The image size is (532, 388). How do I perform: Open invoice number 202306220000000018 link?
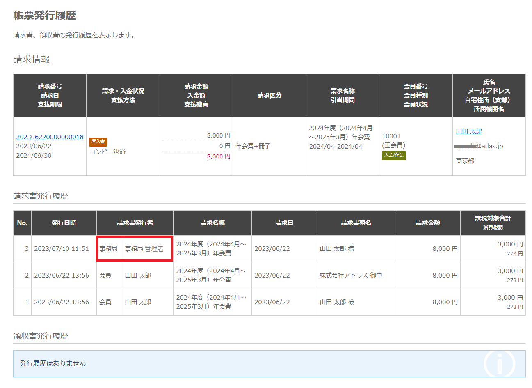[x=50, y=137]
